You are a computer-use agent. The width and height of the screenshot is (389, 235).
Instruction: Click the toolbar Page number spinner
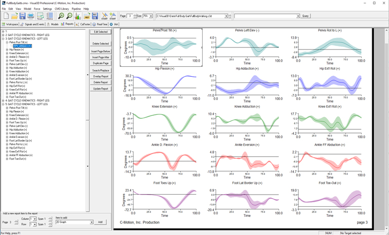coord(135,16)
